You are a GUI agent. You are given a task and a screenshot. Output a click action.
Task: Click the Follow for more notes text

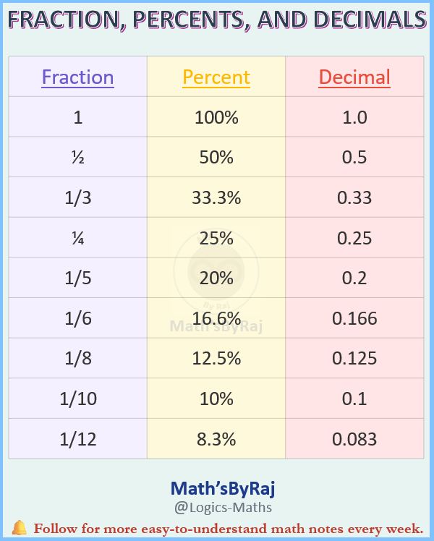(x=229, y=528)
